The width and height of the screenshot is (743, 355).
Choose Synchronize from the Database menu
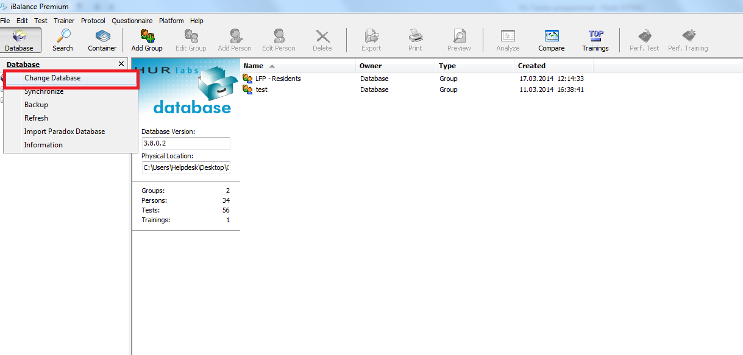click(71, 91)
